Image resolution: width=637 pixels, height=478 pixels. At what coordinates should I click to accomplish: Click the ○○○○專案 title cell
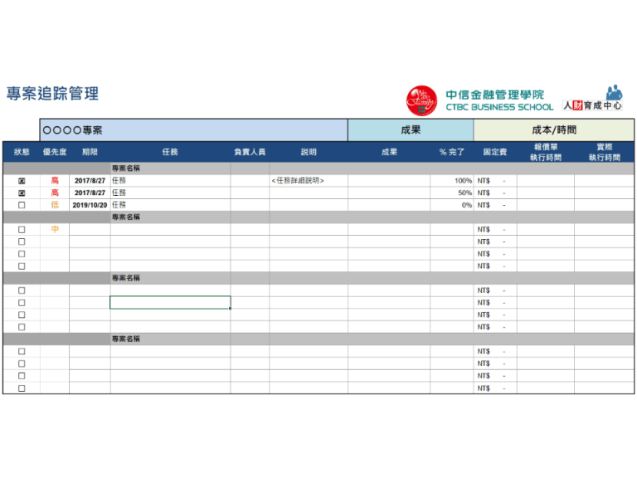click(194, 130)
